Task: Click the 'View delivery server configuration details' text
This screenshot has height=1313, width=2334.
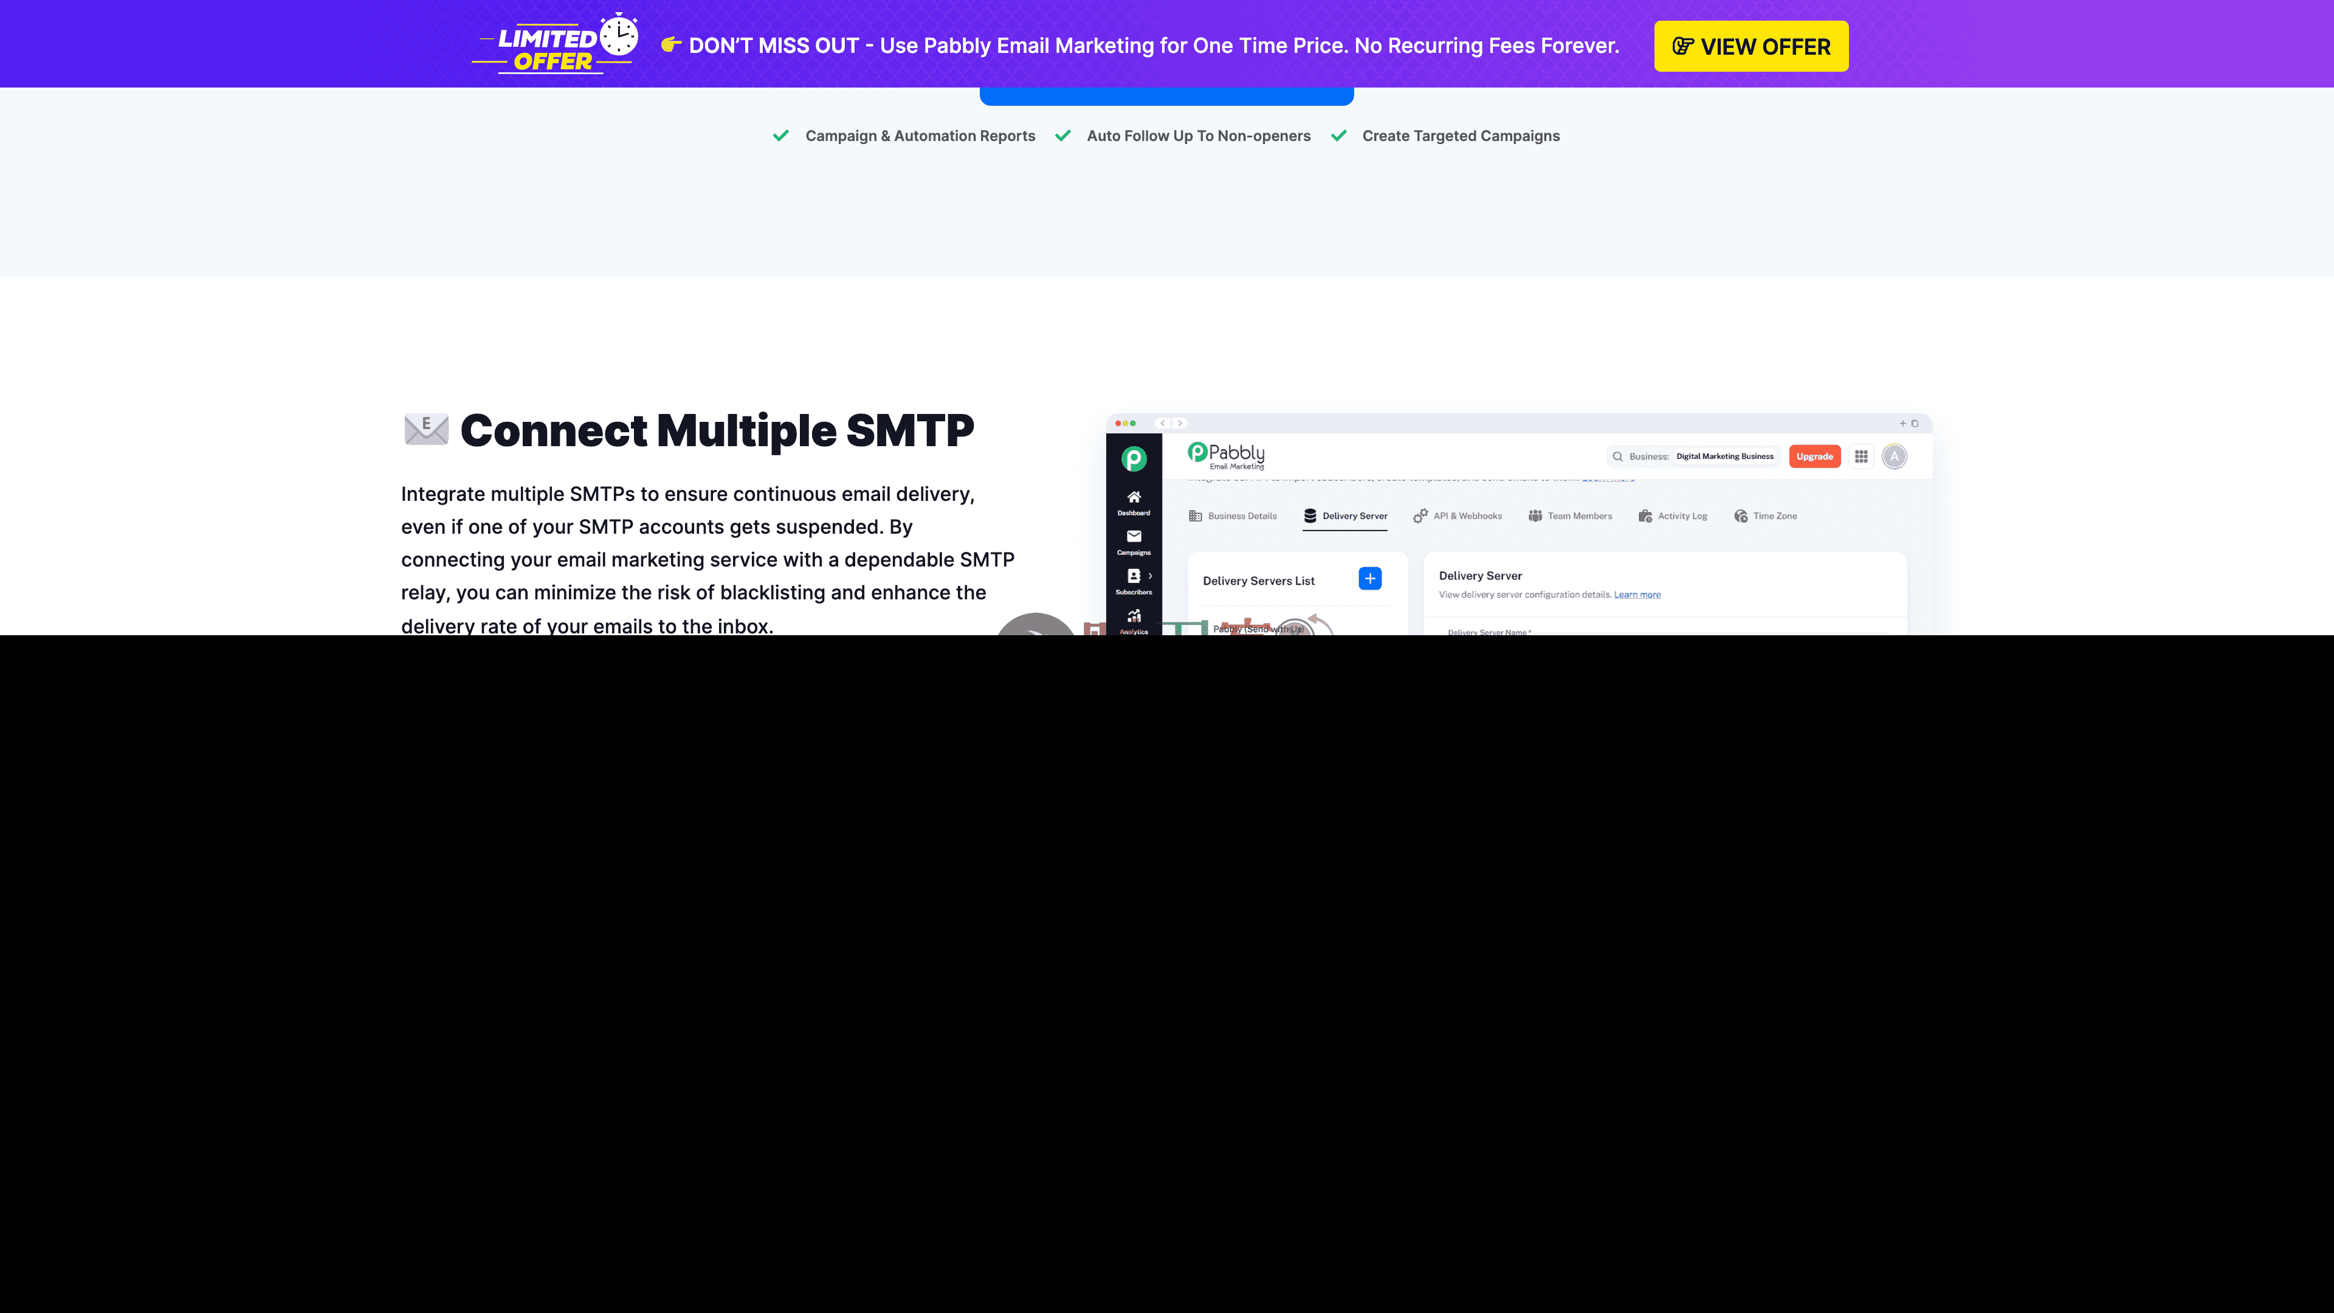Action: click(1525, 595)
